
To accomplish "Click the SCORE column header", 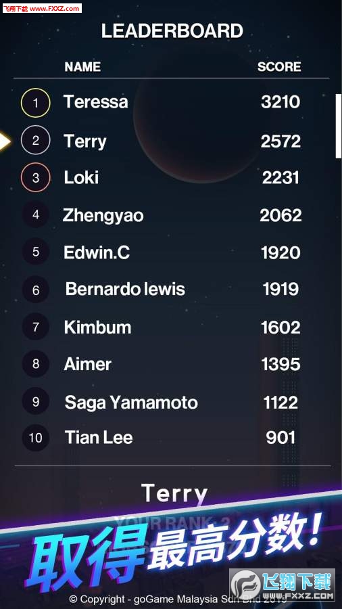I will (279, 67).
